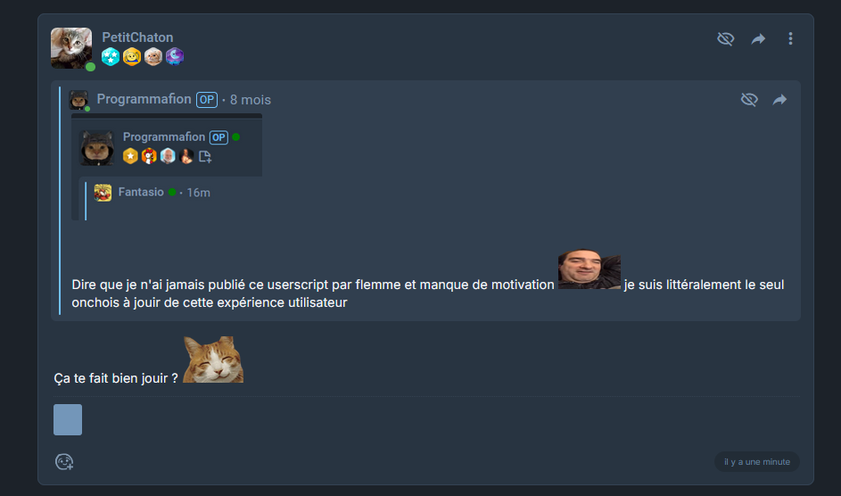Open PetitChaton's cat avatar

click(71, 48)
